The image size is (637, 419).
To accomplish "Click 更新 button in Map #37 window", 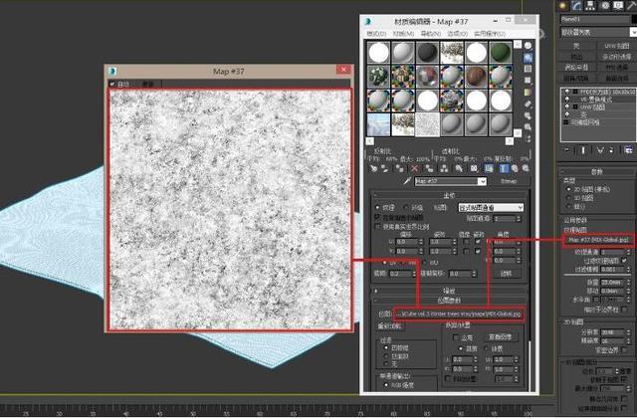I will tap(148, 85).
